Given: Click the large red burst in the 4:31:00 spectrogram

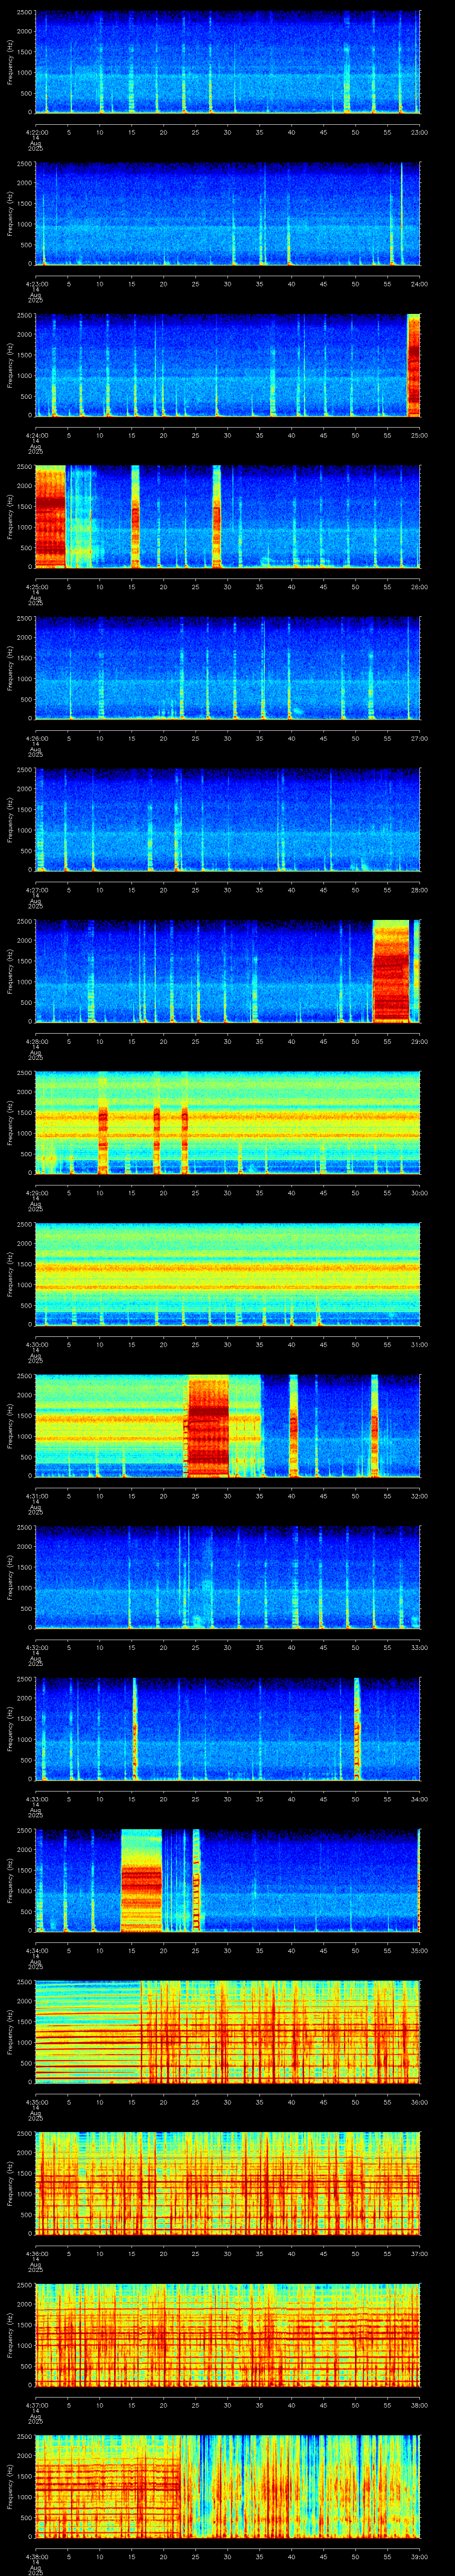Looking at the screenshot, I should [x=208, y=1426].
